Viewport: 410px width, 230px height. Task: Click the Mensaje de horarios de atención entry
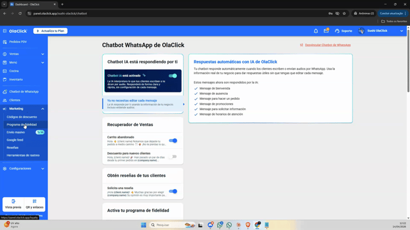pos(221,114)
